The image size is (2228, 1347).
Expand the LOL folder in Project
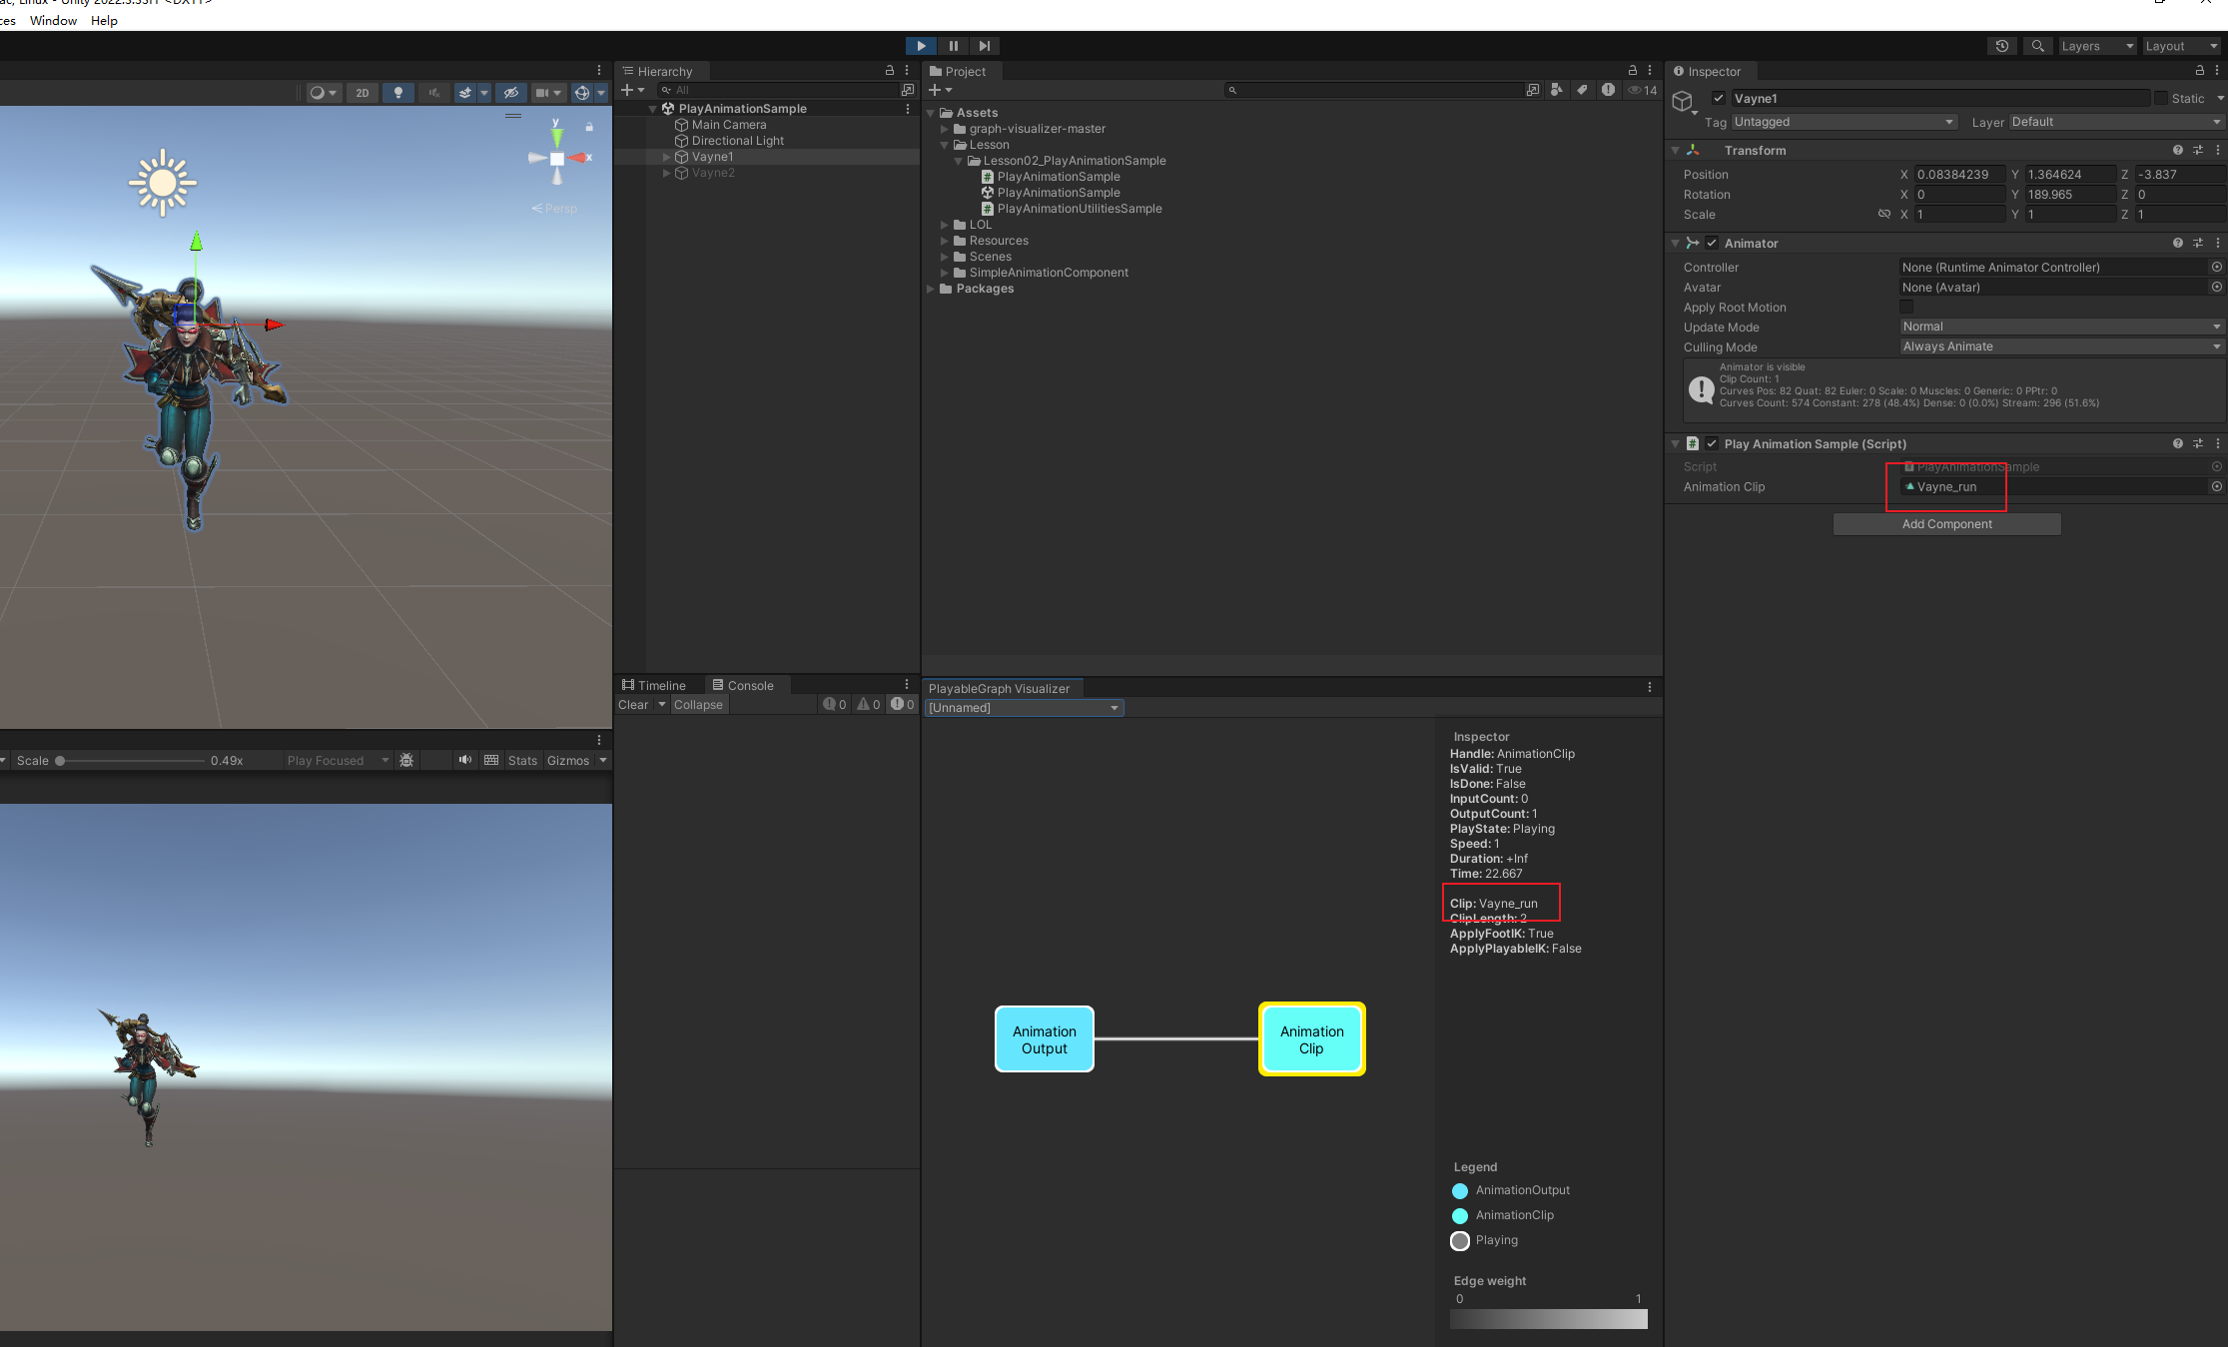click(x=945, y=225)
